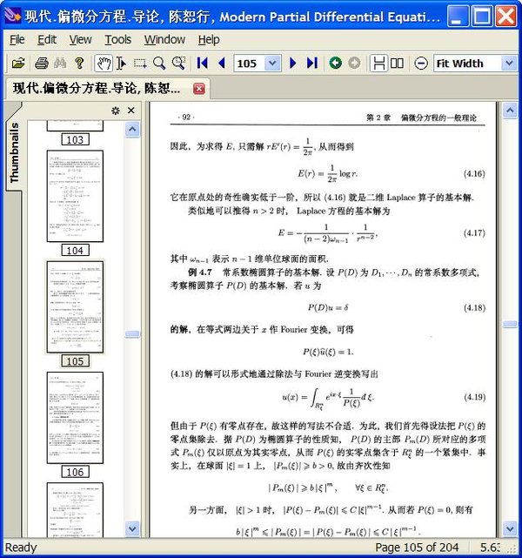Open the page number dropdown
The width and height of the screenshot is (522, 558).
[272, 64]
